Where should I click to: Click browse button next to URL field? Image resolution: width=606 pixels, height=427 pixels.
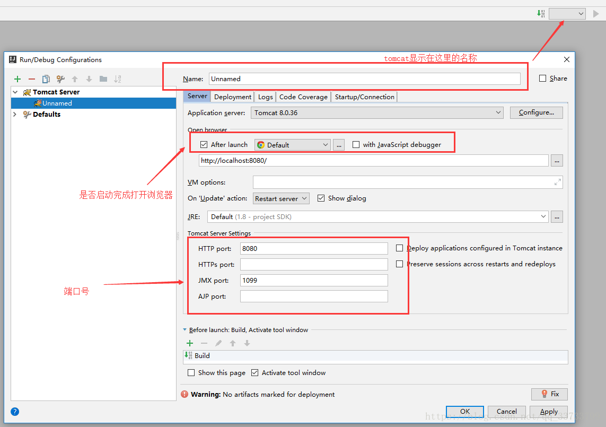coord(557,161)
